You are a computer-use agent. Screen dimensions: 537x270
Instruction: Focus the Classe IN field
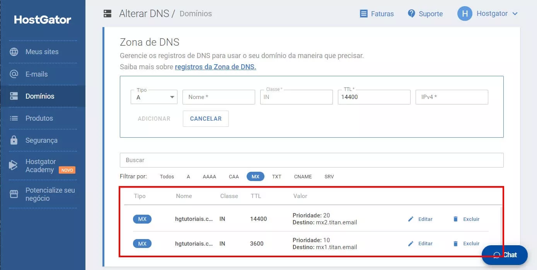(x=297, y=97)
